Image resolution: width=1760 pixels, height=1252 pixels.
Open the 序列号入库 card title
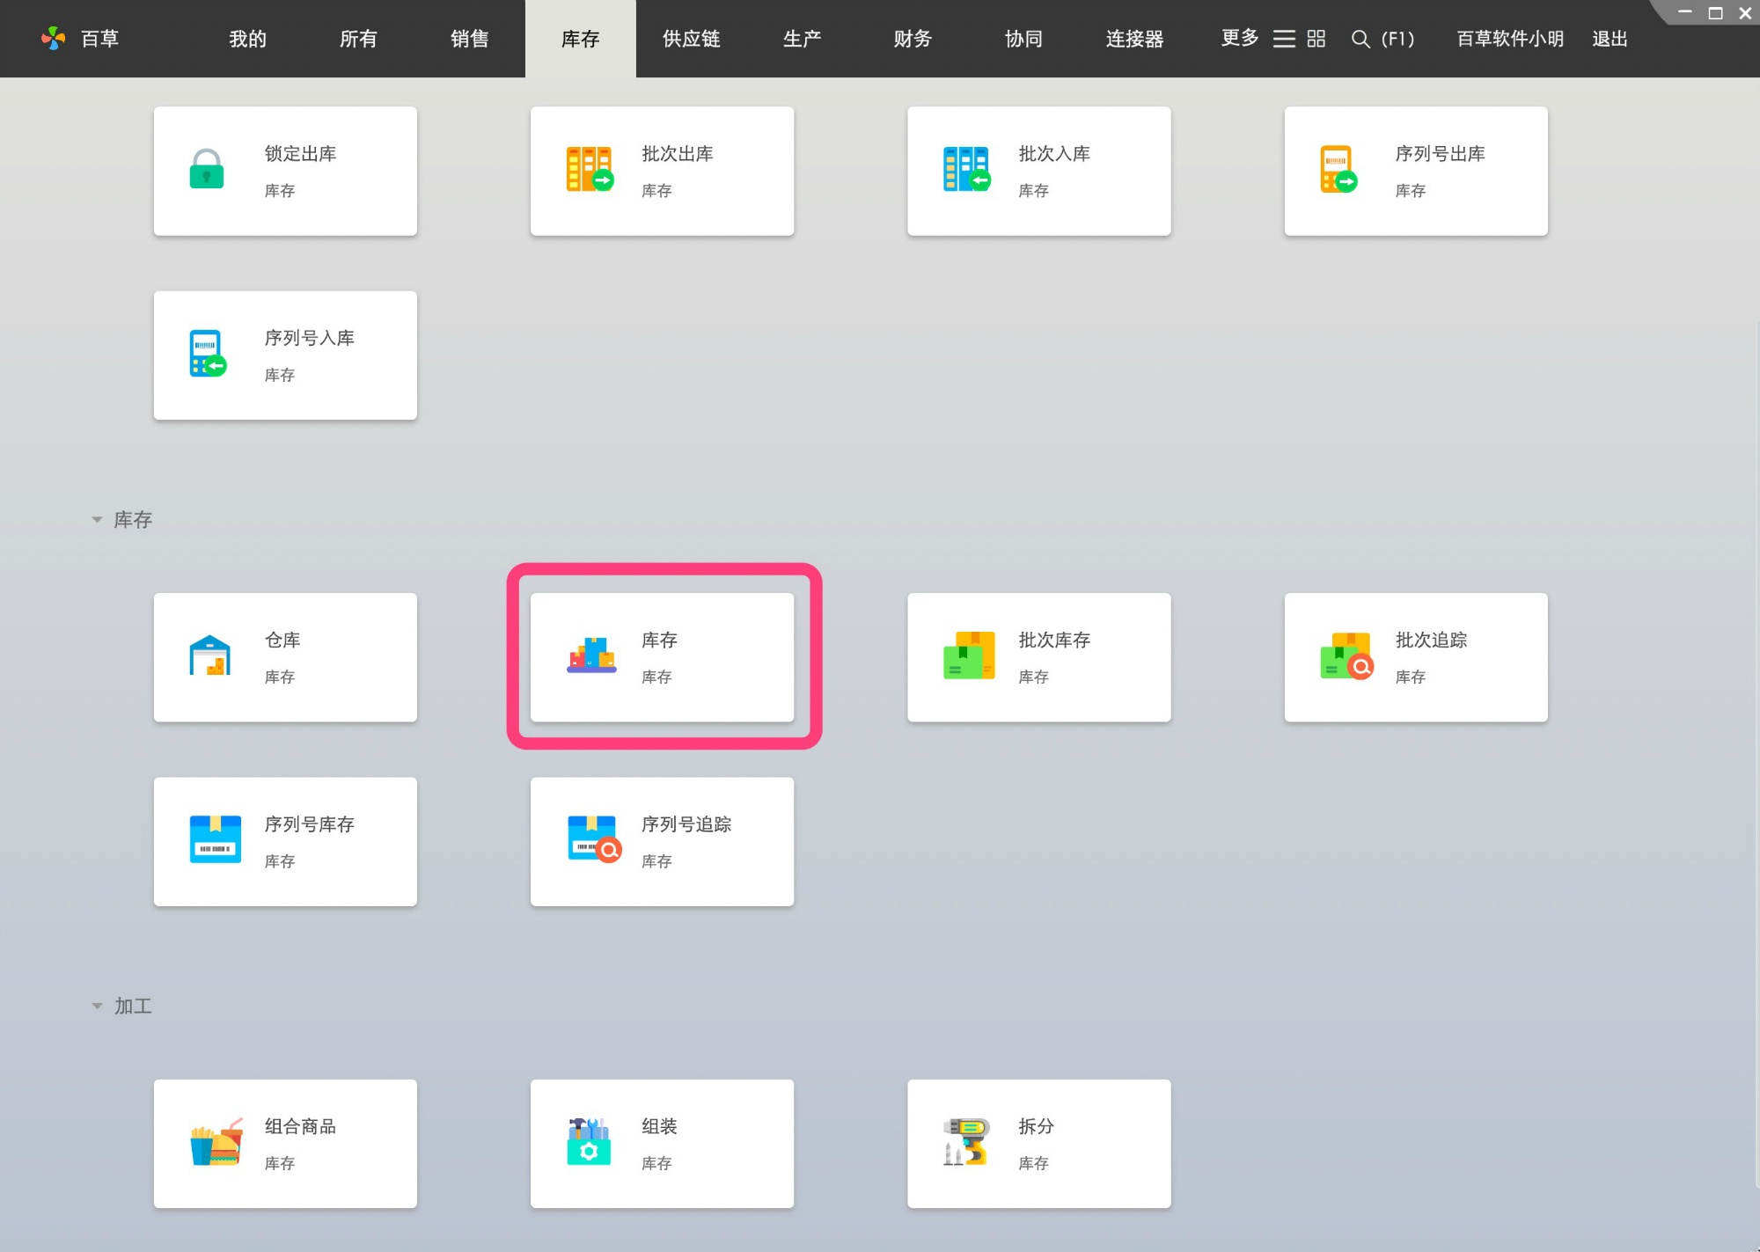[x=310, y=338]
